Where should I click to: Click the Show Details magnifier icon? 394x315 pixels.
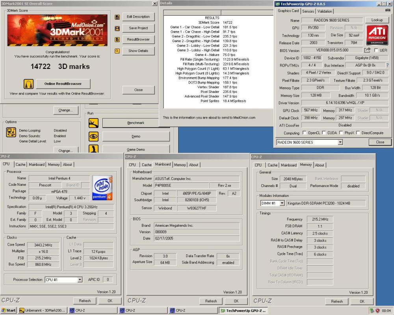(117, 51)
